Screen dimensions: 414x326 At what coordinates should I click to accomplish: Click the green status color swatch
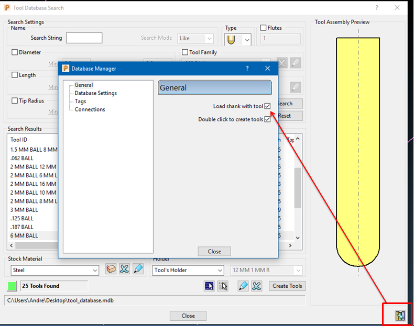12,286
